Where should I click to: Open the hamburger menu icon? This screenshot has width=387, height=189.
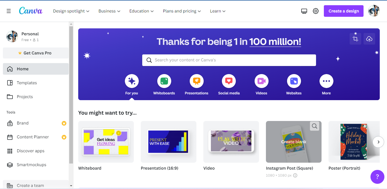click(9, 11)
